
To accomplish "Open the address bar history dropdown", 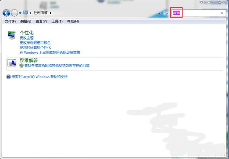I will click(x=160, y=13).
